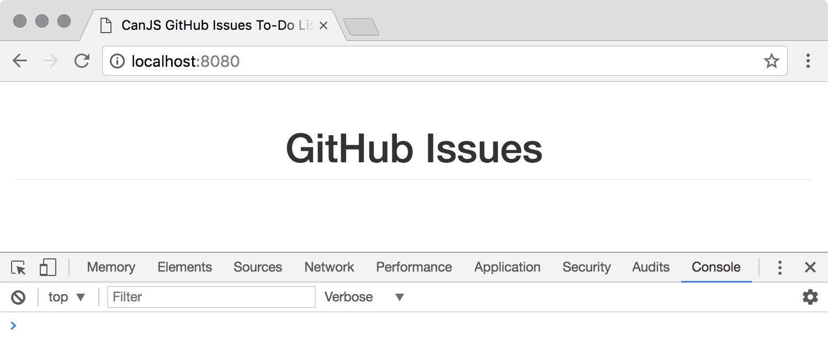
Task: Maximize the browser window
Action: tap(64, 21)
